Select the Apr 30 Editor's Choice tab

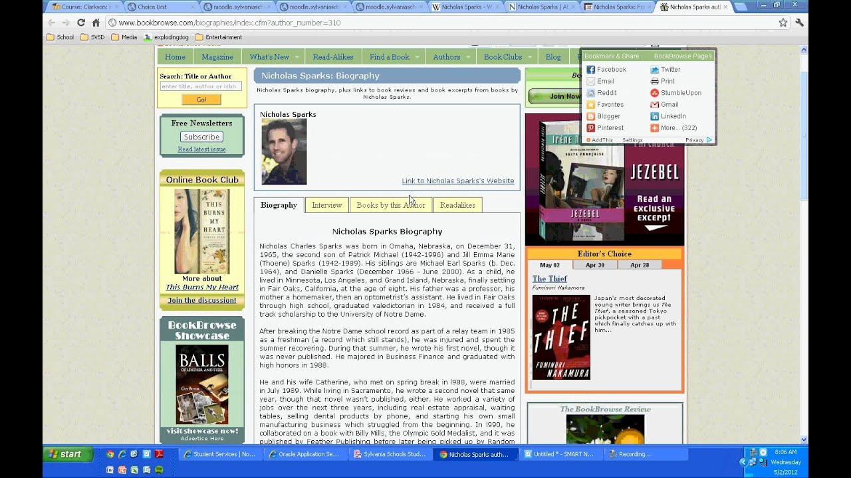coord(595,265)
